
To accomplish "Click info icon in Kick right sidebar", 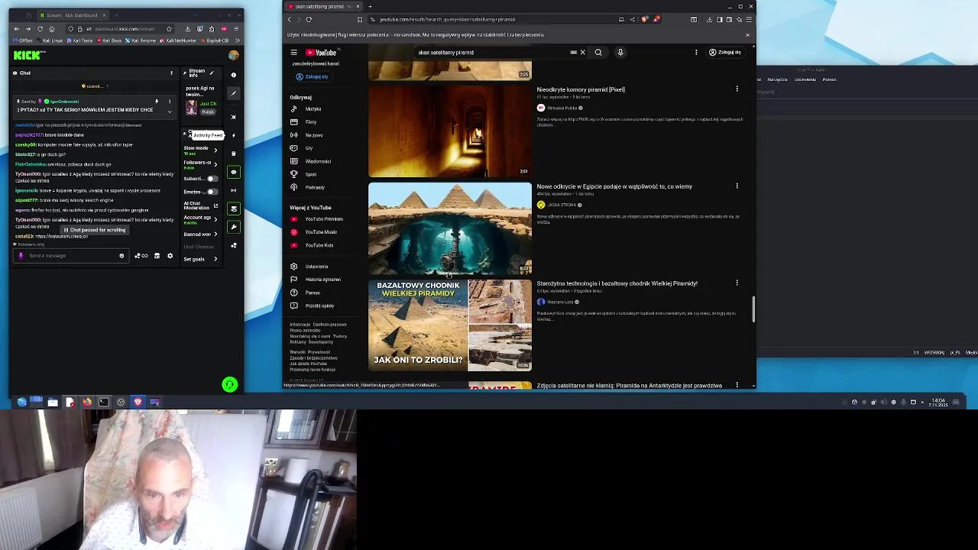I will point(234,76).
